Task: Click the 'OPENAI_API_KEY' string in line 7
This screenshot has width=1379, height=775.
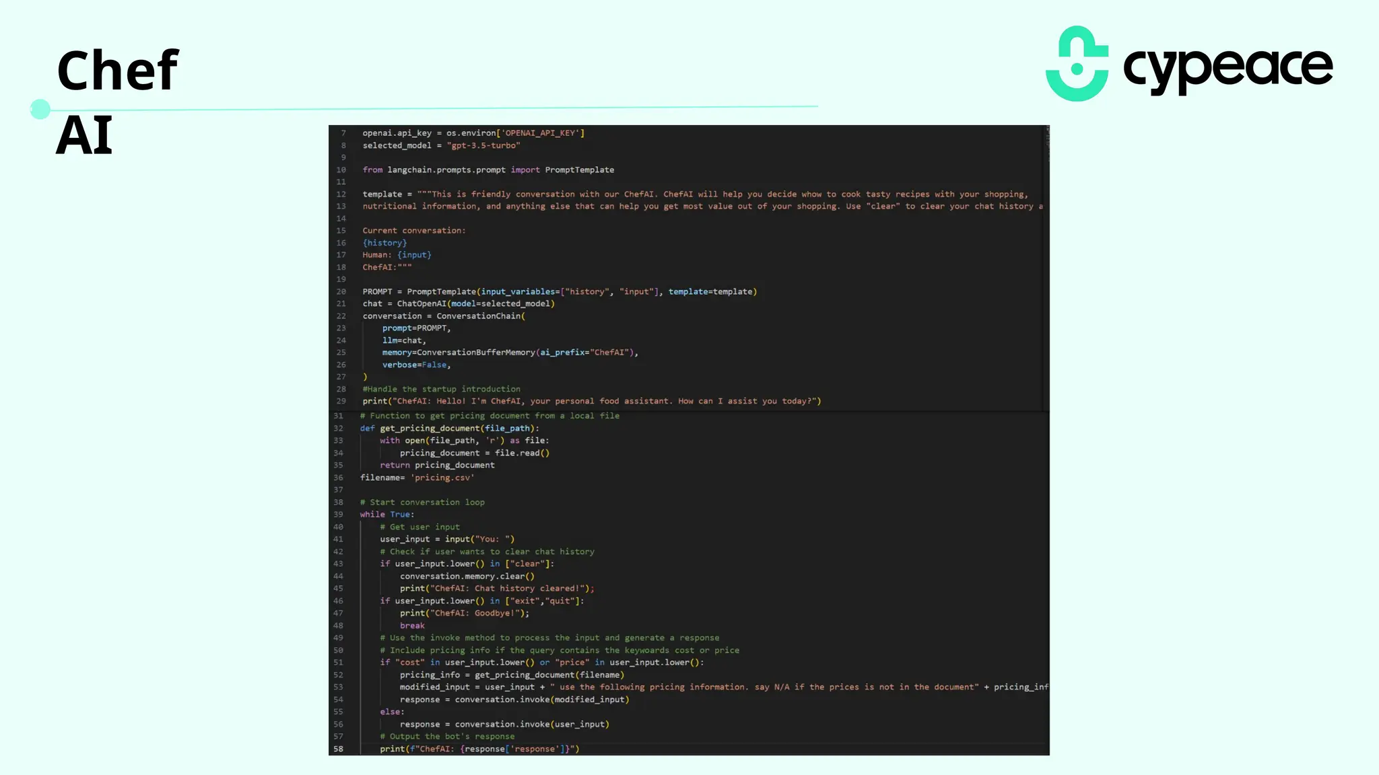Action: pyautogui.click(x=541, y=133)
